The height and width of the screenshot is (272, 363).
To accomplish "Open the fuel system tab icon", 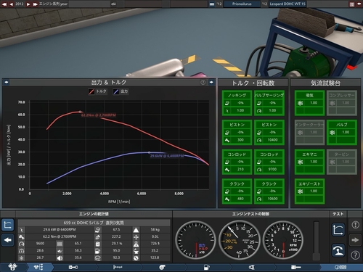I will pyautogui.click(x=206, y=267).
